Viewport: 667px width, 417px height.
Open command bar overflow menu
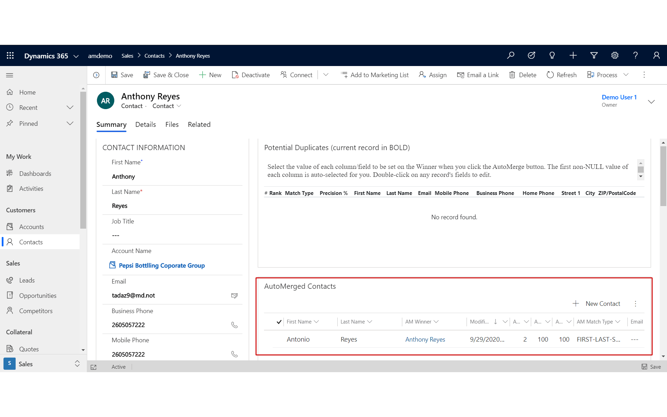[x=644, y=75]
